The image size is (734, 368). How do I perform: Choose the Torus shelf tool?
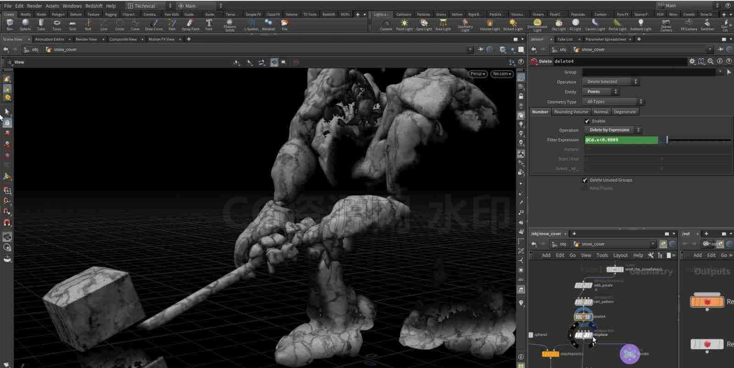click(56, 24)
